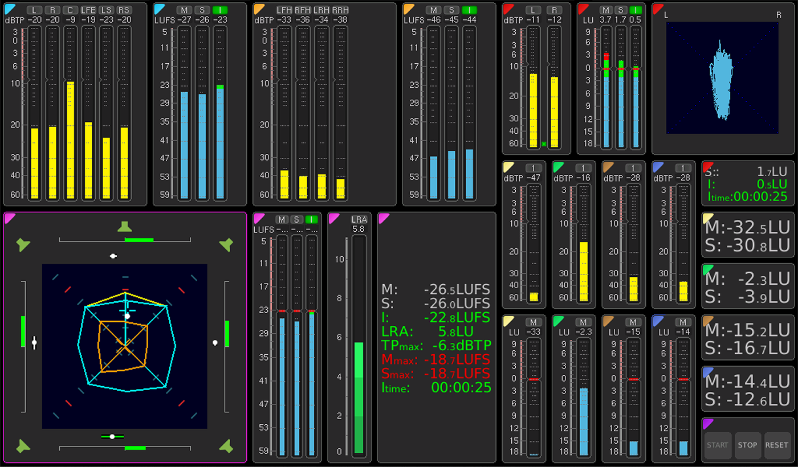Toggle the S button reading 1.7 LU
Viewport: 798px width, 467px height.
pos(621,10)
